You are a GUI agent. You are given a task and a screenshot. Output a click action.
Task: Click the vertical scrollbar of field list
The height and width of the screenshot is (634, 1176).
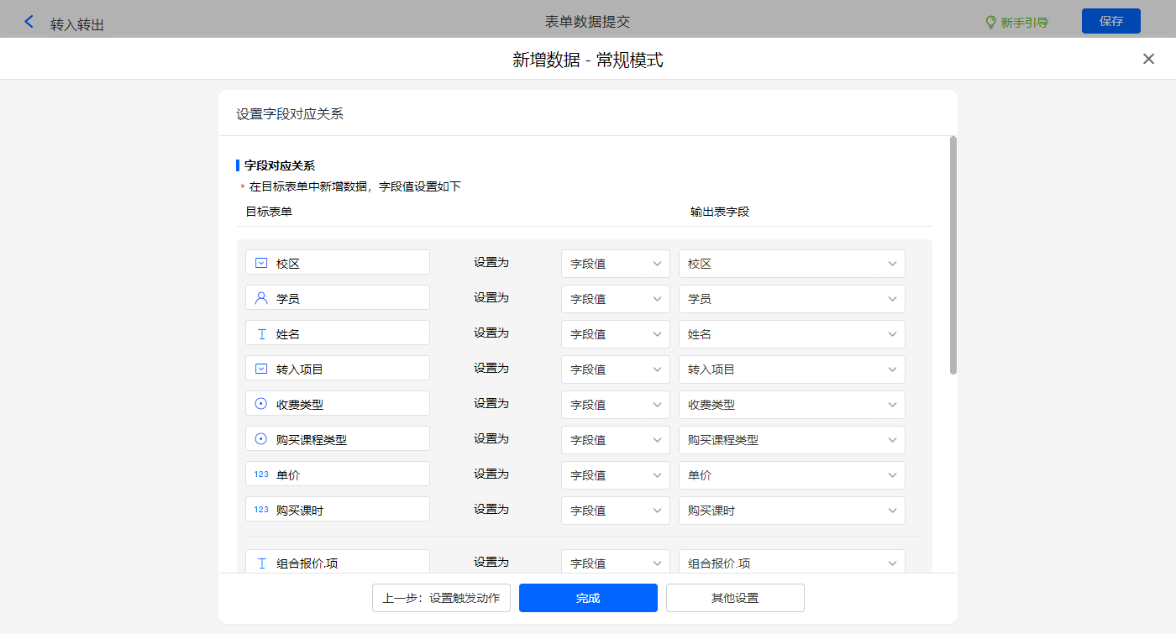click(x=953, y=254)
